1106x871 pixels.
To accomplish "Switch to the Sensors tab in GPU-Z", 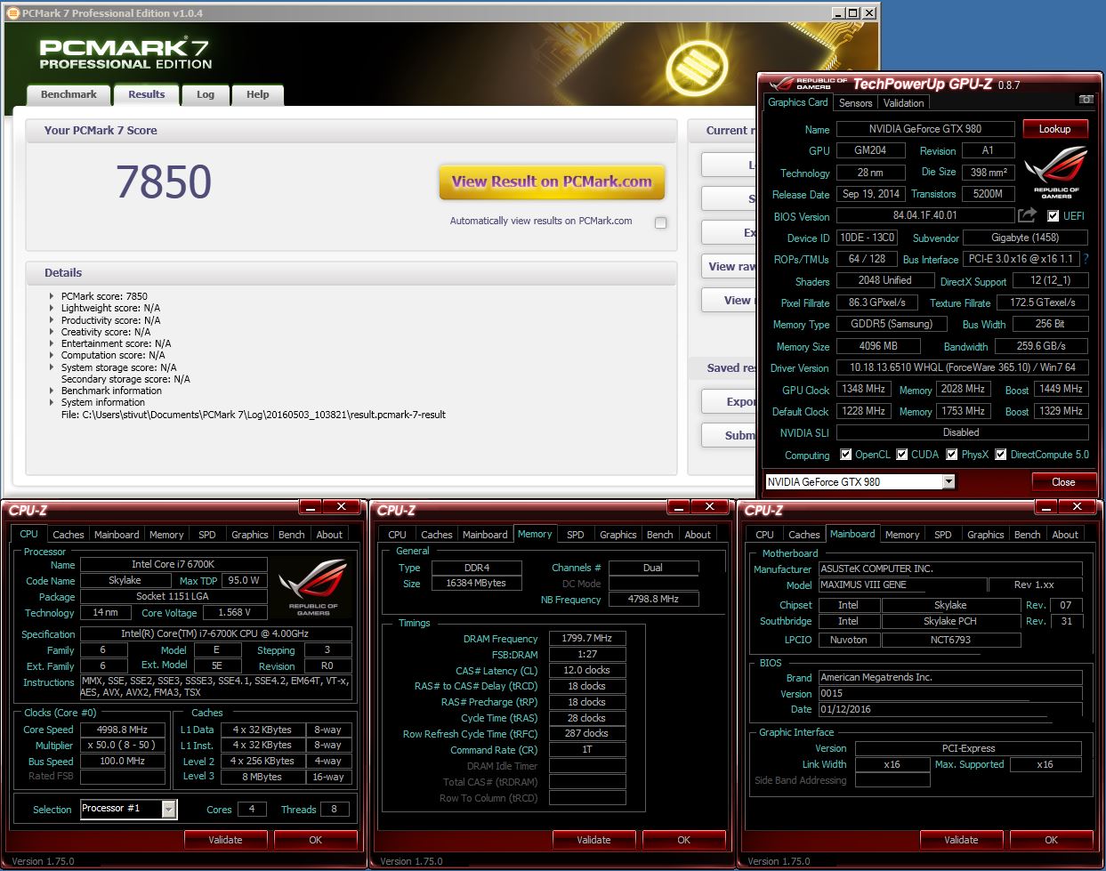I will [855, 103].
